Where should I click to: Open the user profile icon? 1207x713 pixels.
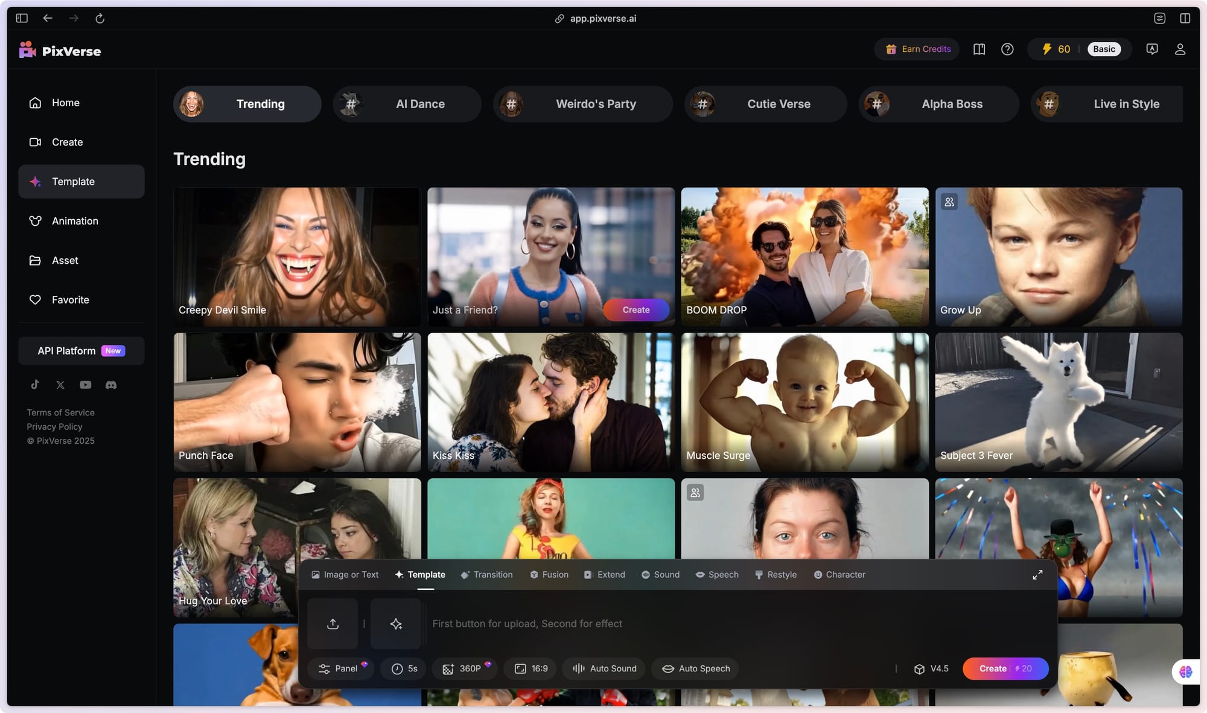[x=1179, y=49]
